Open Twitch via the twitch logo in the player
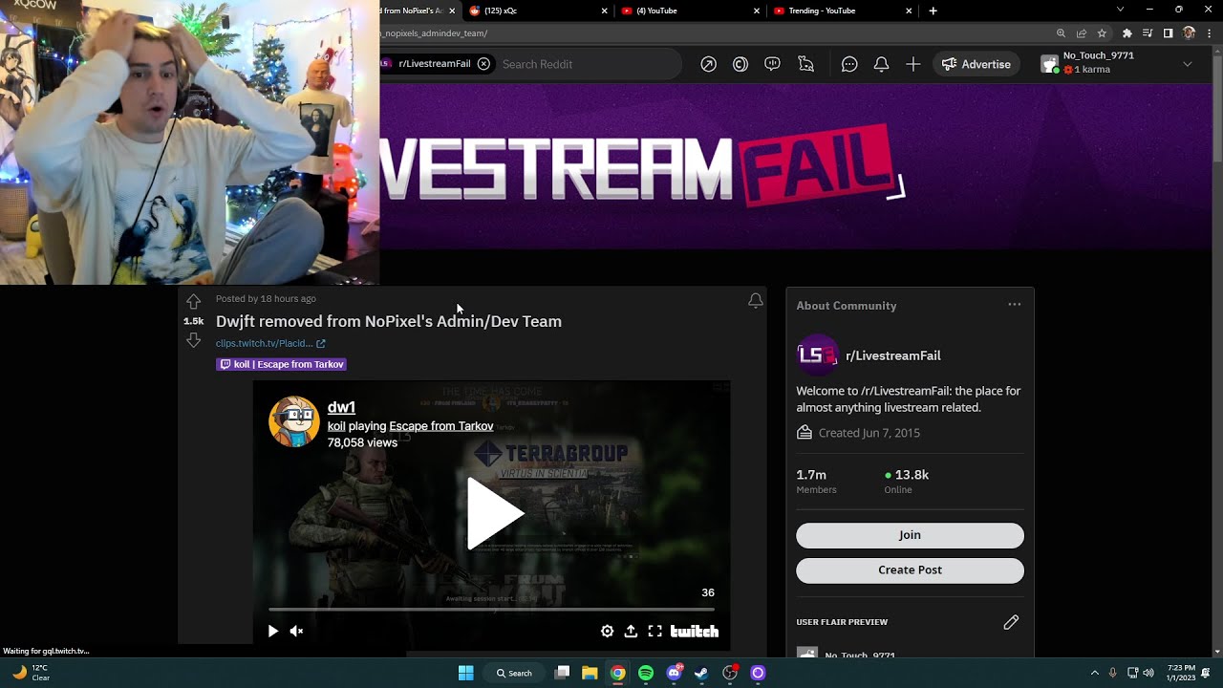 694,631
